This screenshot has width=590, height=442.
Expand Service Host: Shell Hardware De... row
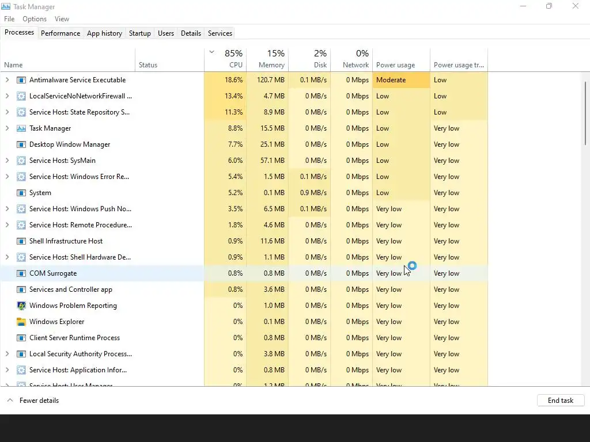pyautogui.click(x=7, y=257)
